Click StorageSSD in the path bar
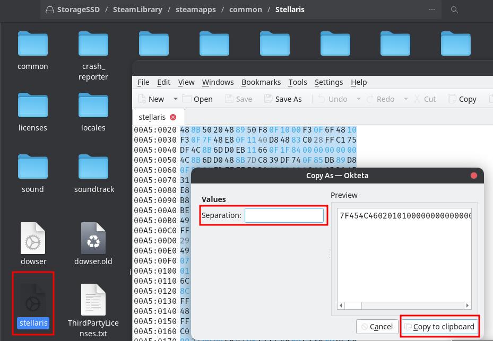 point(73,10)
